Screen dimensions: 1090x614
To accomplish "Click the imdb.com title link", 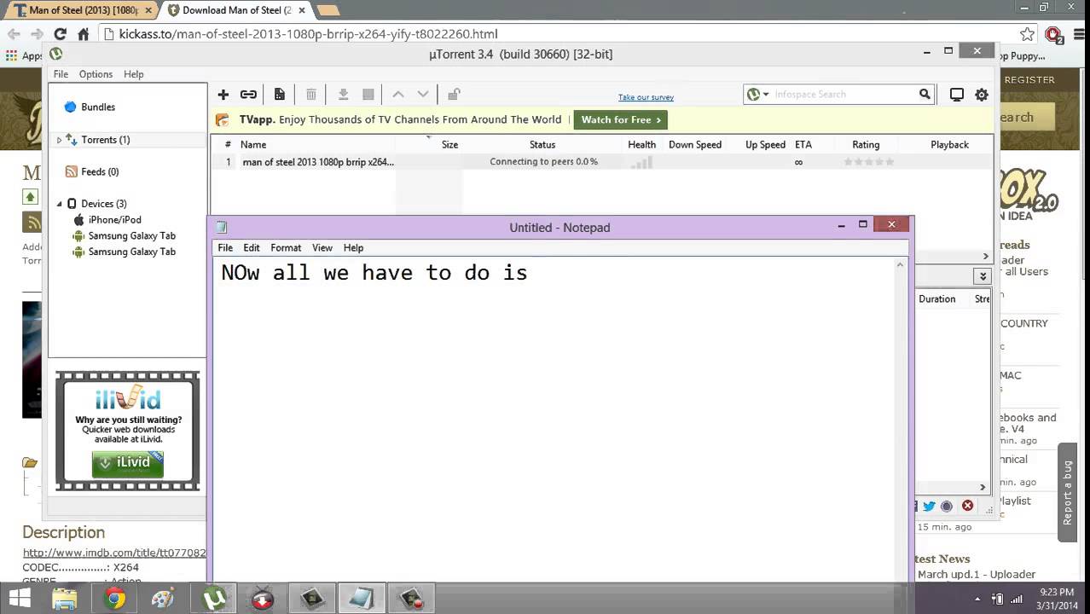I will point(114,553).
